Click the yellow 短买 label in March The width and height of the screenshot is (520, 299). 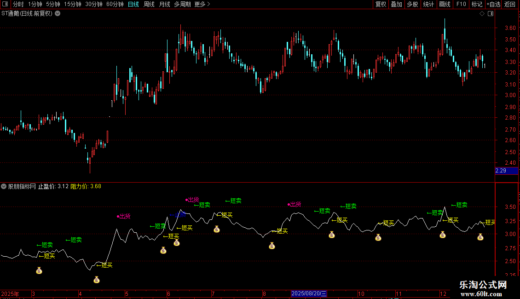(x=47, y=256)
